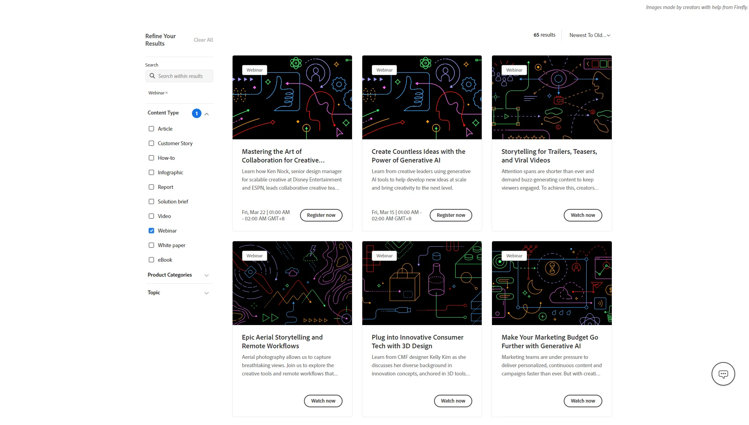
Task: Open the Epic Aerial Storytelling thumbnail
Action: (292, 283)
